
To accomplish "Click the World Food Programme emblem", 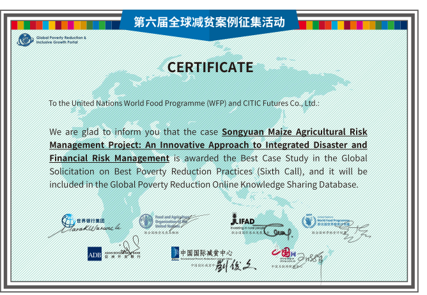I will 309,221.
